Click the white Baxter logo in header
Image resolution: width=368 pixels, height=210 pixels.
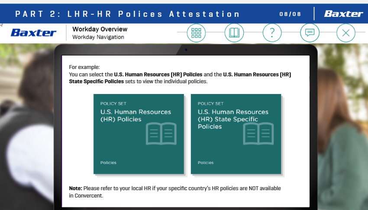(x=343, y=14)
